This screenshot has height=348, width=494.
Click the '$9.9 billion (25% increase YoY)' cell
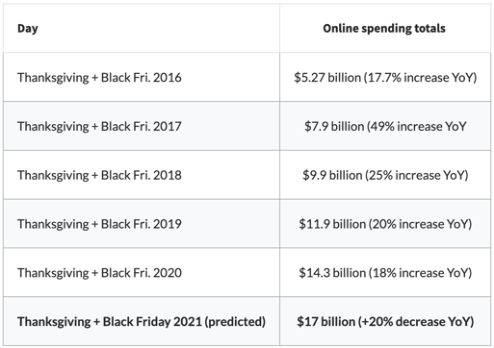coord(385,175)
